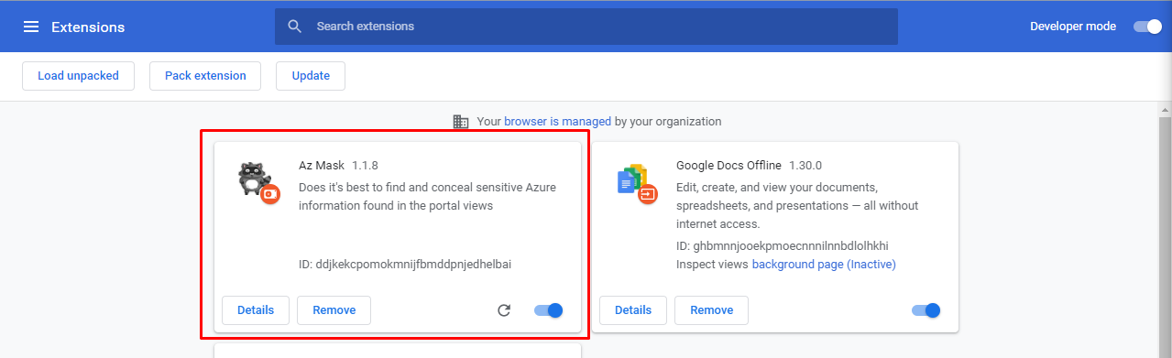Image resolution: width=1172 pixels, height=358 pixels.
Task: Reload the Az Mask extension
Action: point(503,310)
